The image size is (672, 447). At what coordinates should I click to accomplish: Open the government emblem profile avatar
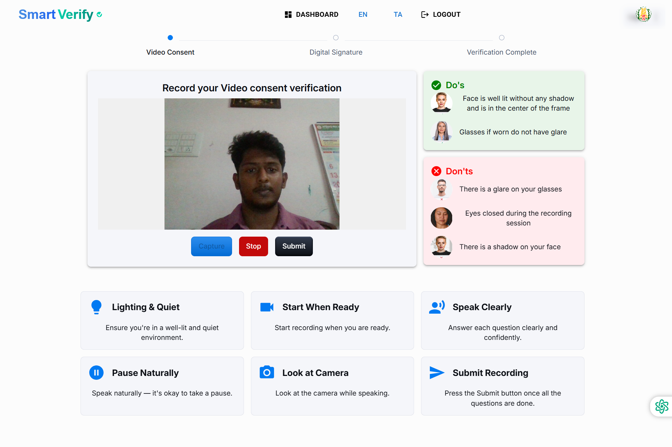[x=643, y=15]
